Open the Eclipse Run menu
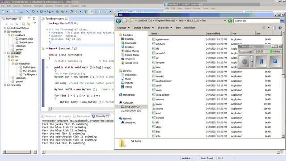Screen dimensions: 286x161 click(x=67, y=6)
